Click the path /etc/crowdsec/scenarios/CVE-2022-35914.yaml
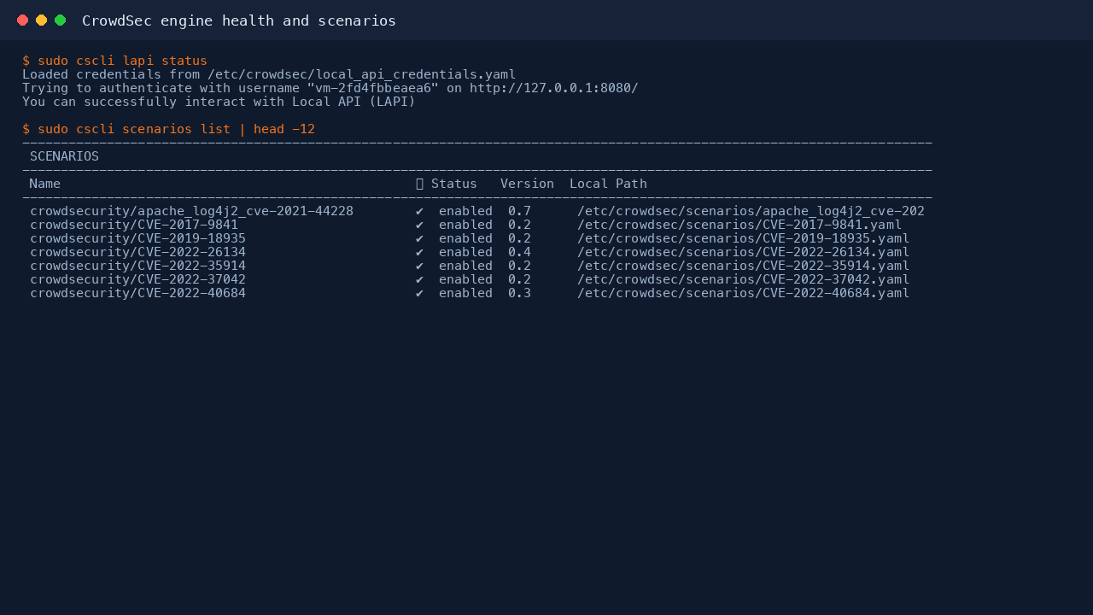1093x615 pixels. pos(743,266)
